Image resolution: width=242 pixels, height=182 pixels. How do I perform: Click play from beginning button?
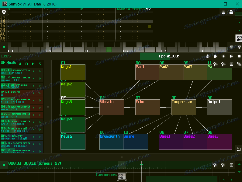click(216, 56)
